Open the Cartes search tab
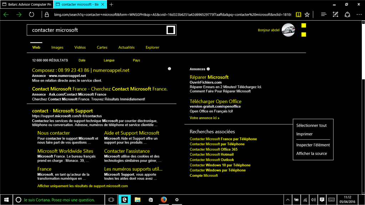The image size is (365, 205). 102,47
